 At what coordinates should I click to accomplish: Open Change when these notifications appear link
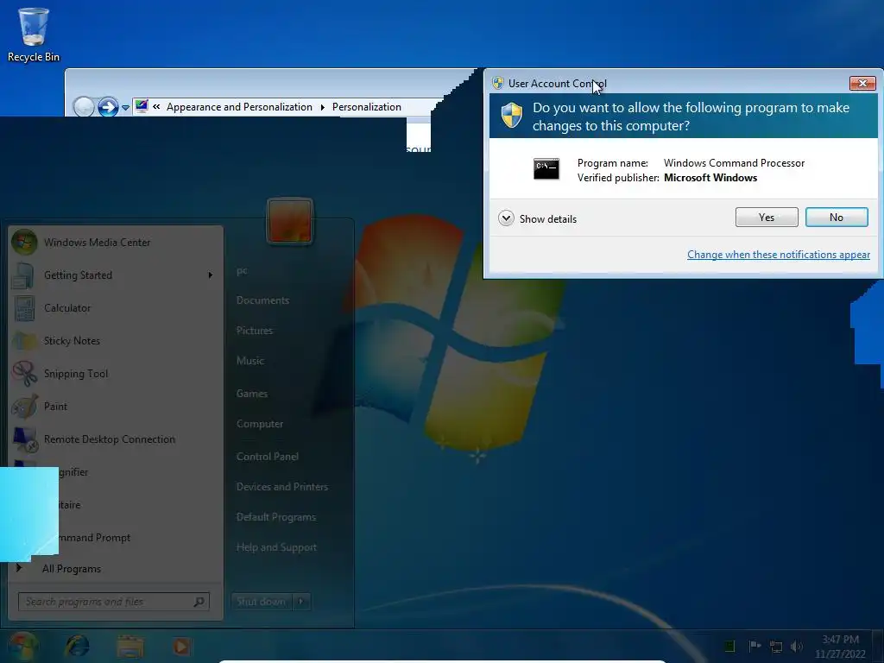[779, 255]
